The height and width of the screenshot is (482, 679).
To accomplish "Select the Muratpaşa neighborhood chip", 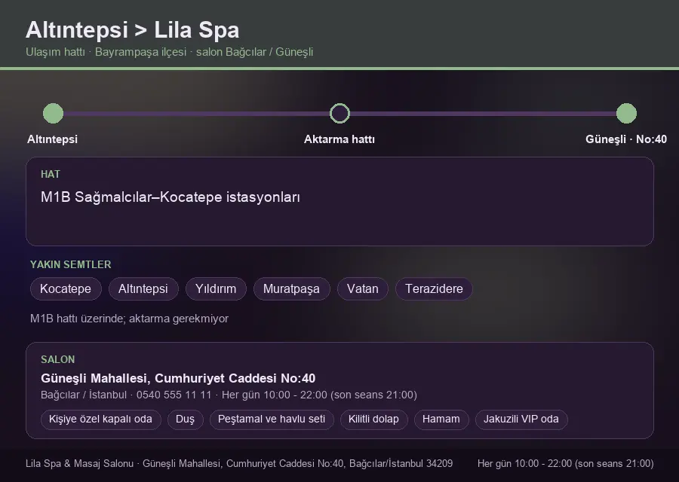I will pyautogui.click(x=291, y=288).
